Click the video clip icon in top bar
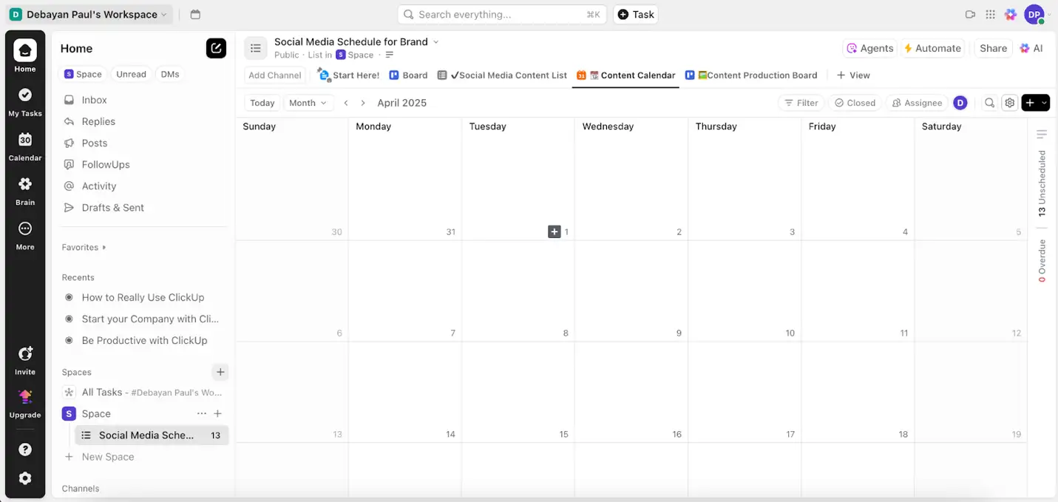Viewport: 1058px width, 502px height. point(971,14)
